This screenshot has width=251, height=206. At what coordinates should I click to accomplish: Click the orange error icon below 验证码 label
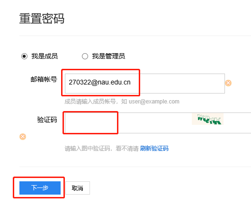tap(23, 137)
